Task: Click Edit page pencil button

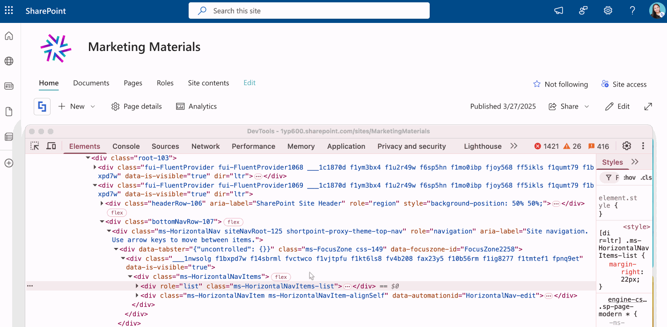Action: [617, 107]
